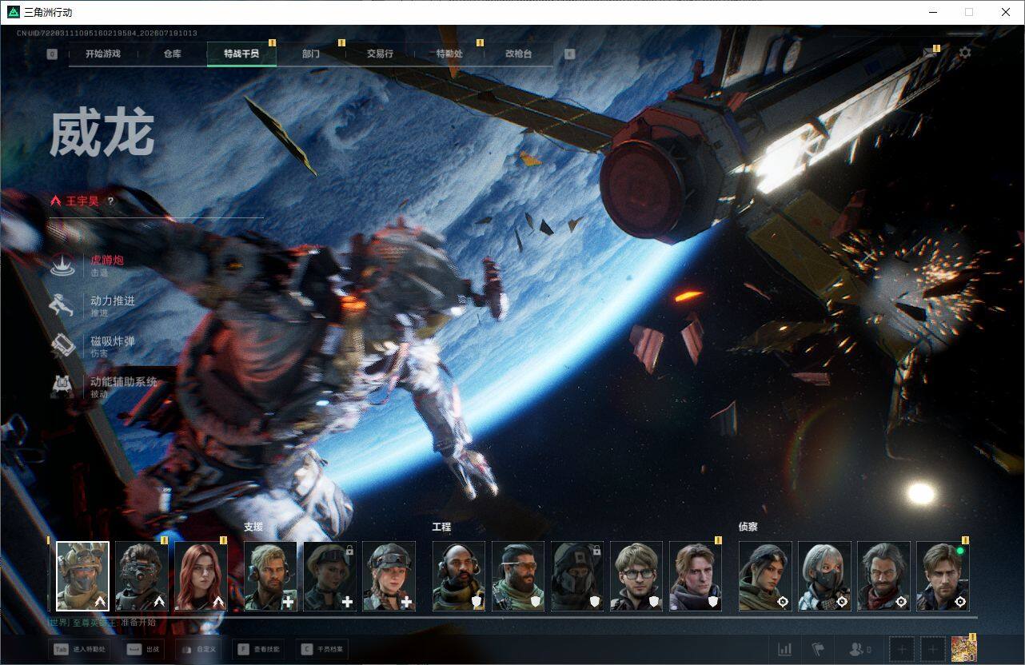This screenshot has width=1025, height=665.
Task: Select the red-scarf bearded recon operator
Action: [x=883, y=576]
